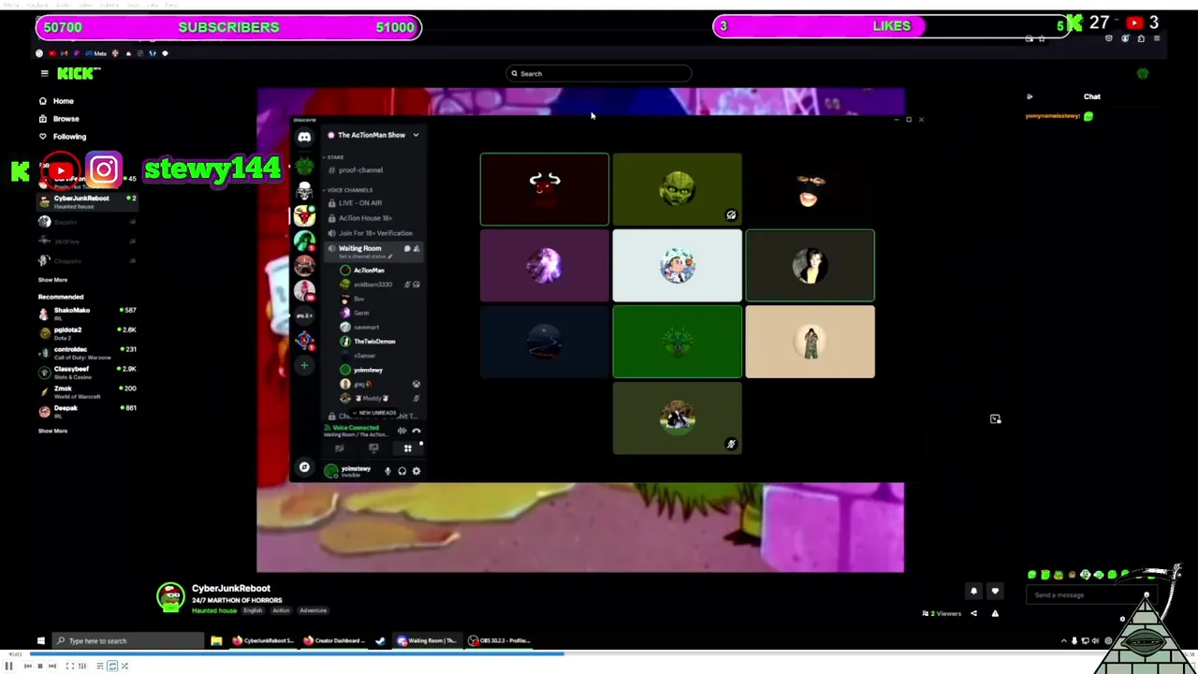Toggle Discord deafen headphones
The width and height of the screenshot is (1198, 674).
[x=402, y=471]
